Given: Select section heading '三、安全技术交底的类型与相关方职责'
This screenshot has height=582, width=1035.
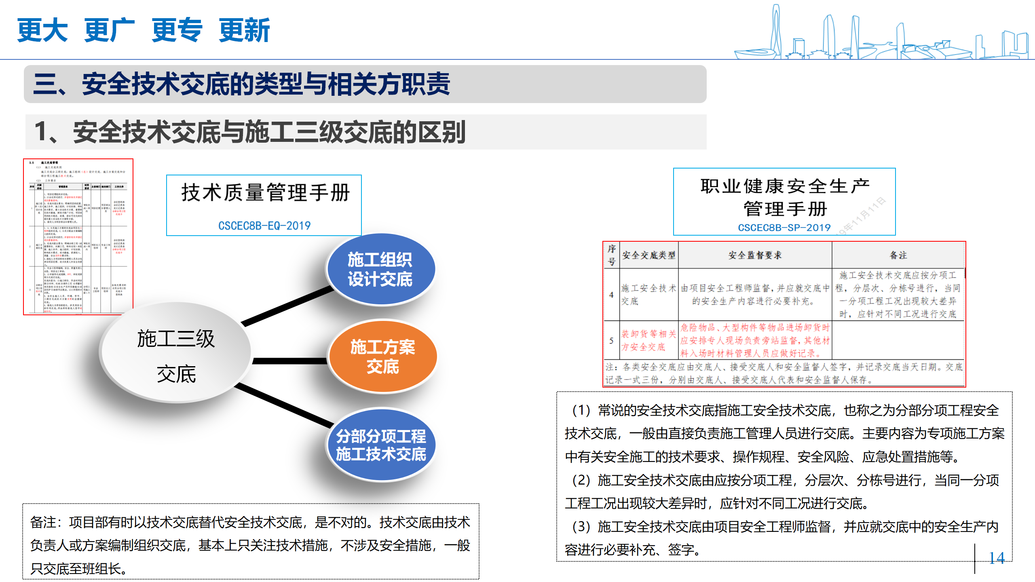Looking at the screenshot, I should click(x=241, y=84).
